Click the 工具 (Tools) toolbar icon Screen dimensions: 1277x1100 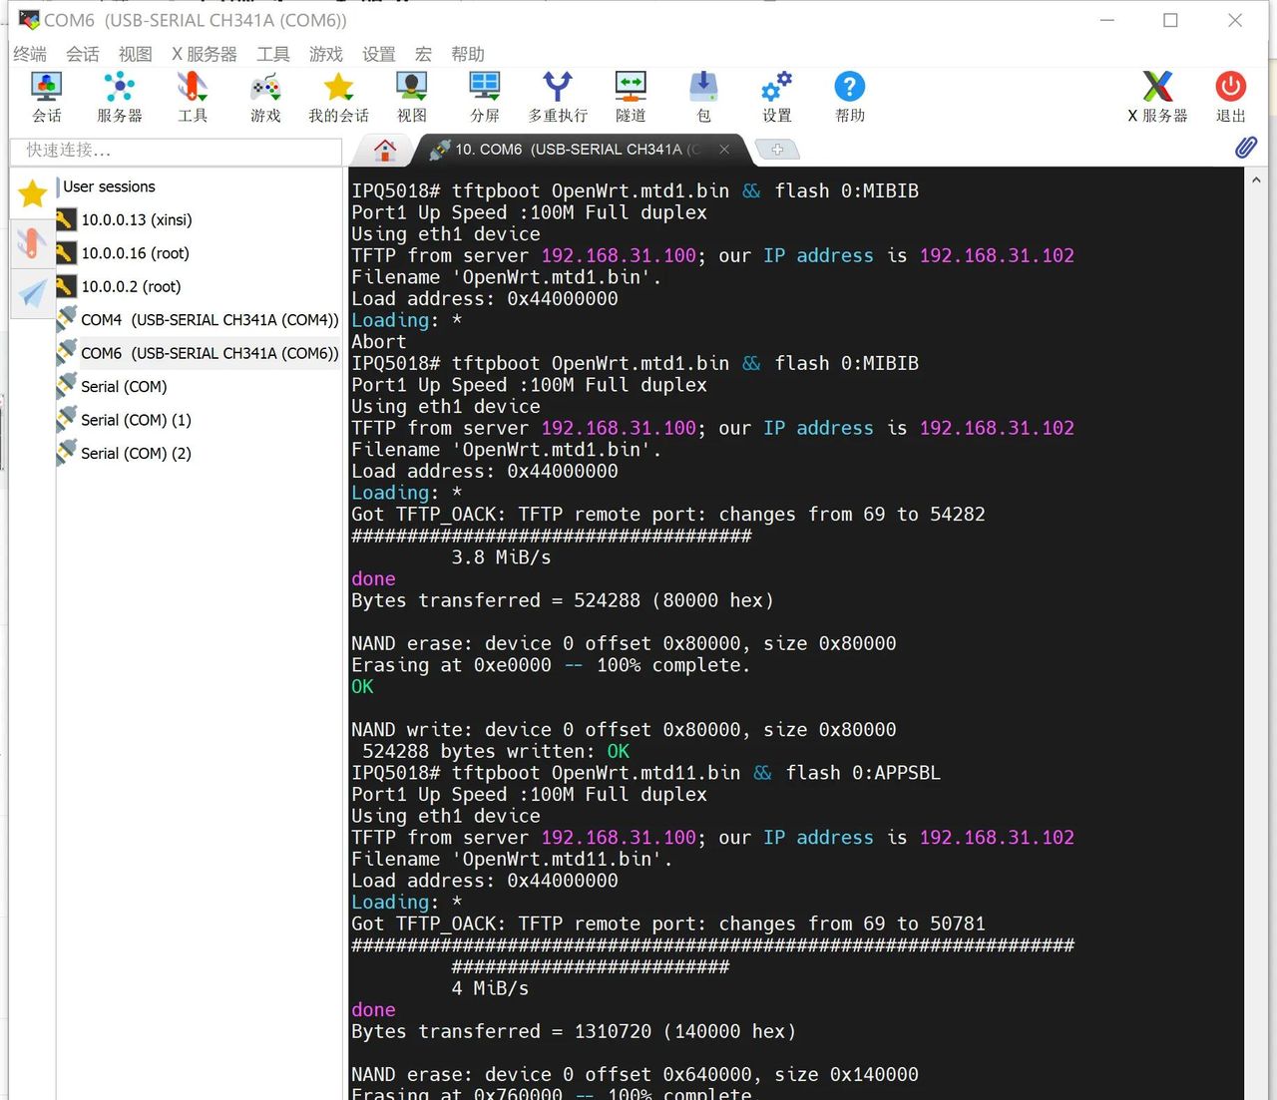click(x=193, y=97)
